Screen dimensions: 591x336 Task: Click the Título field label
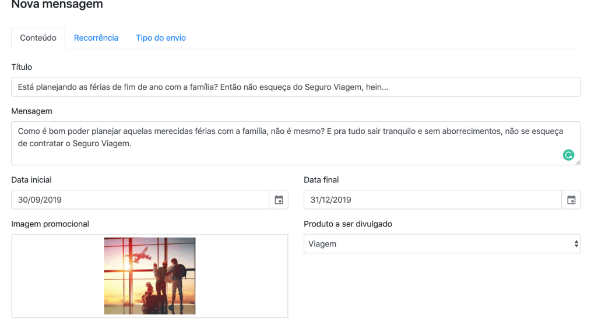pyautogui.click(x=22, y=67)
